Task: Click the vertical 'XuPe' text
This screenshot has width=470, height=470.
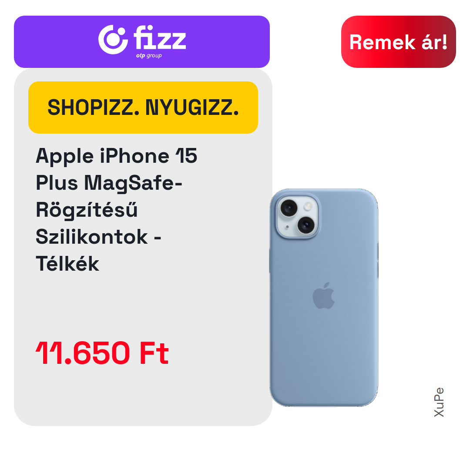Action: (x=439, y=402)
